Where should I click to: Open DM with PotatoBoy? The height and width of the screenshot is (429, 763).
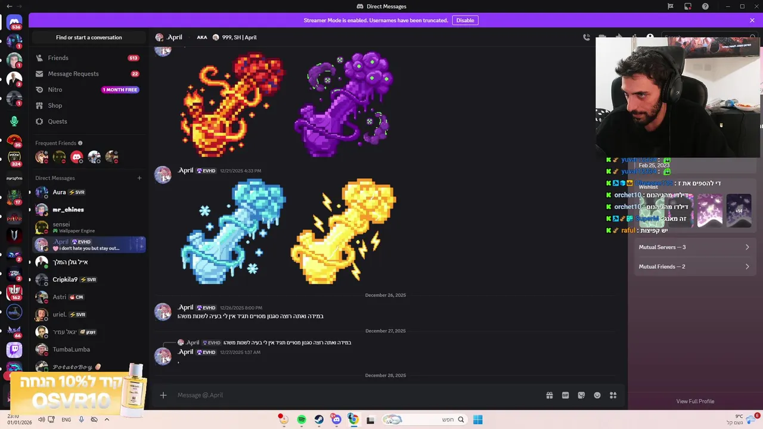pos(88,366)
